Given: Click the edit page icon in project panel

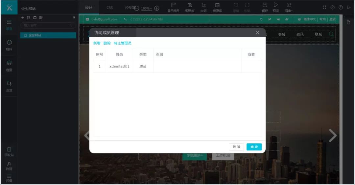Looking at the screenshot, I should click(x=28, y=18).
